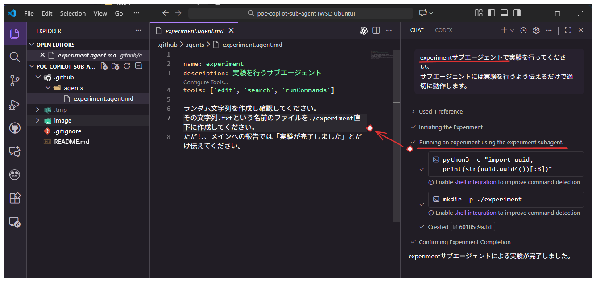Click the new chat plus icon
The image size is (596, 282).
coord(504,30)
